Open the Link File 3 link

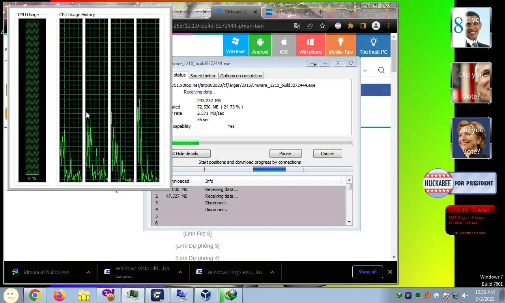[197, 234]
